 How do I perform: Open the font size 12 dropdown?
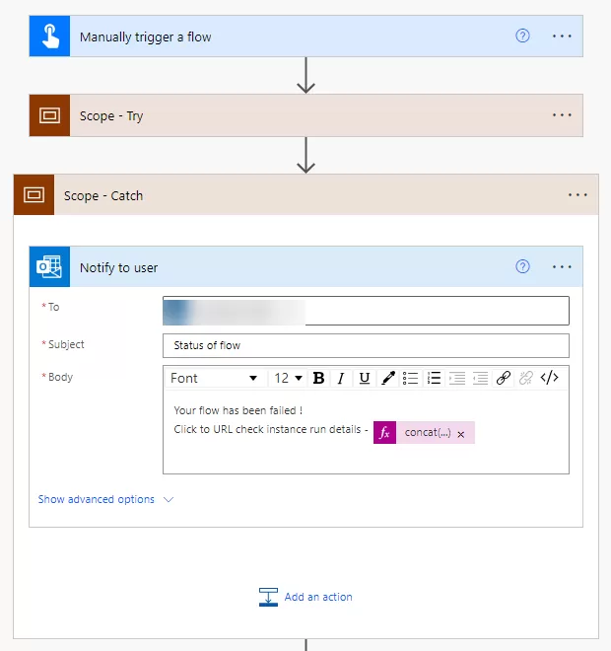click(x=288, y=378)
